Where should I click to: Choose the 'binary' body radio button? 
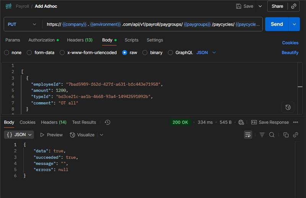(145, 53)
